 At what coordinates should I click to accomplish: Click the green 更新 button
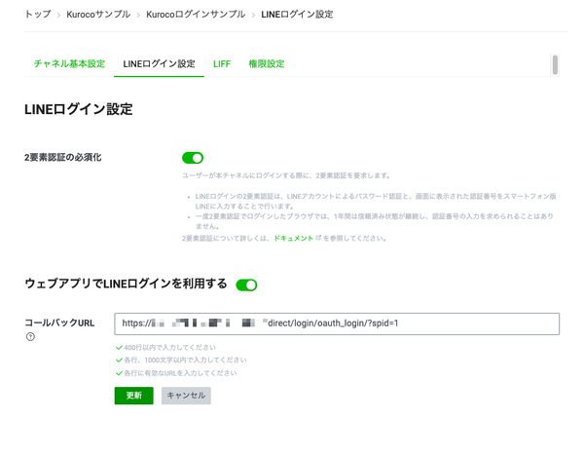coord(133,396)
